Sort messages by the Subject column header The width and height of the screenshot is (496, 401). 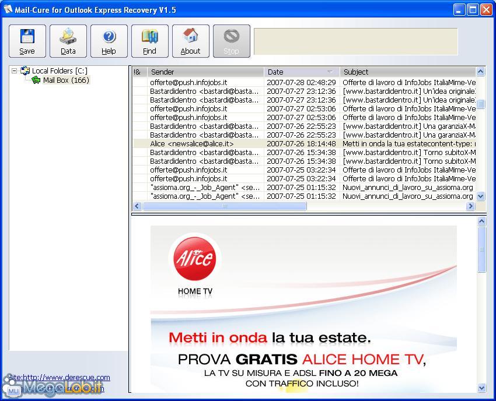coord(408,72)
